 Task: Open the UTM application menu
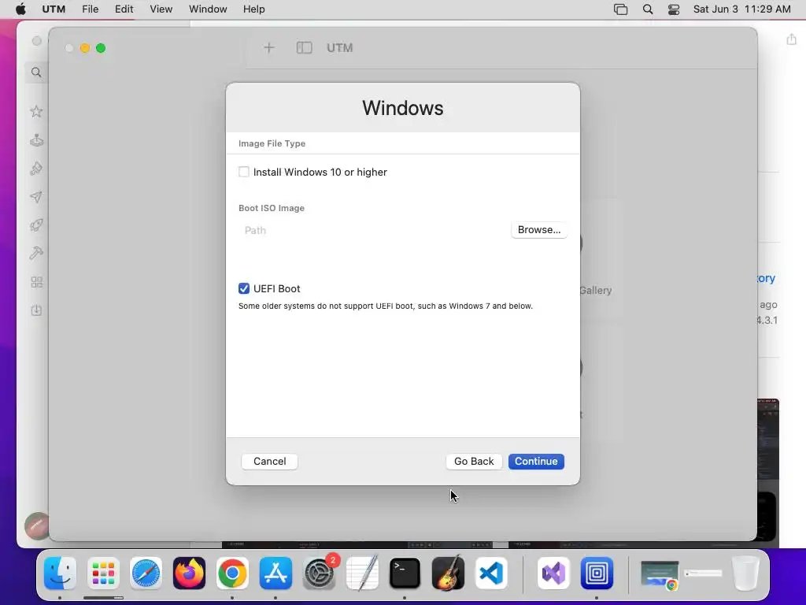[x=54, y=9]
